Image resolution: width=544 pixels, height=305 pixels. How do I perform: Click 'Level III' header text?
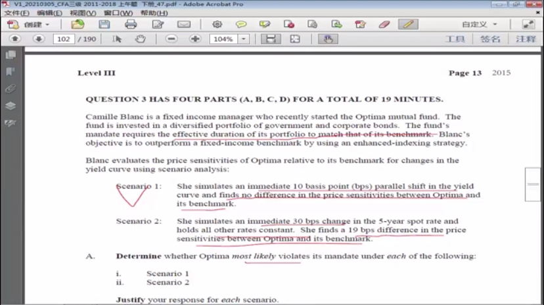pyautogui.click(x=97, y=73)
